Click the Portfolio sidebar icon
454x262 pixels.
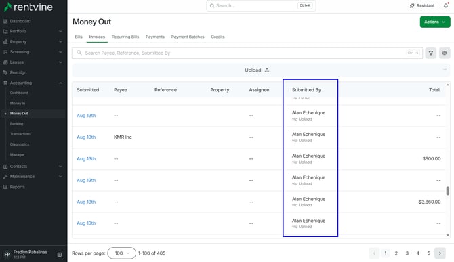(x=5, y=31)
